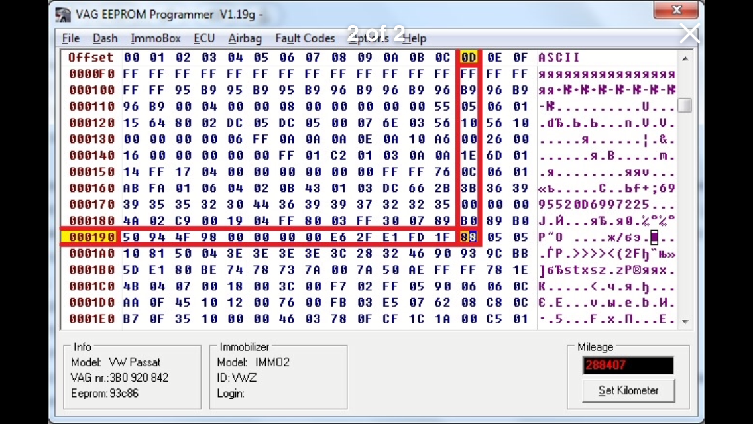753x424 pixels.
Task: Open the File menu
Action: [x=71, y=38]
